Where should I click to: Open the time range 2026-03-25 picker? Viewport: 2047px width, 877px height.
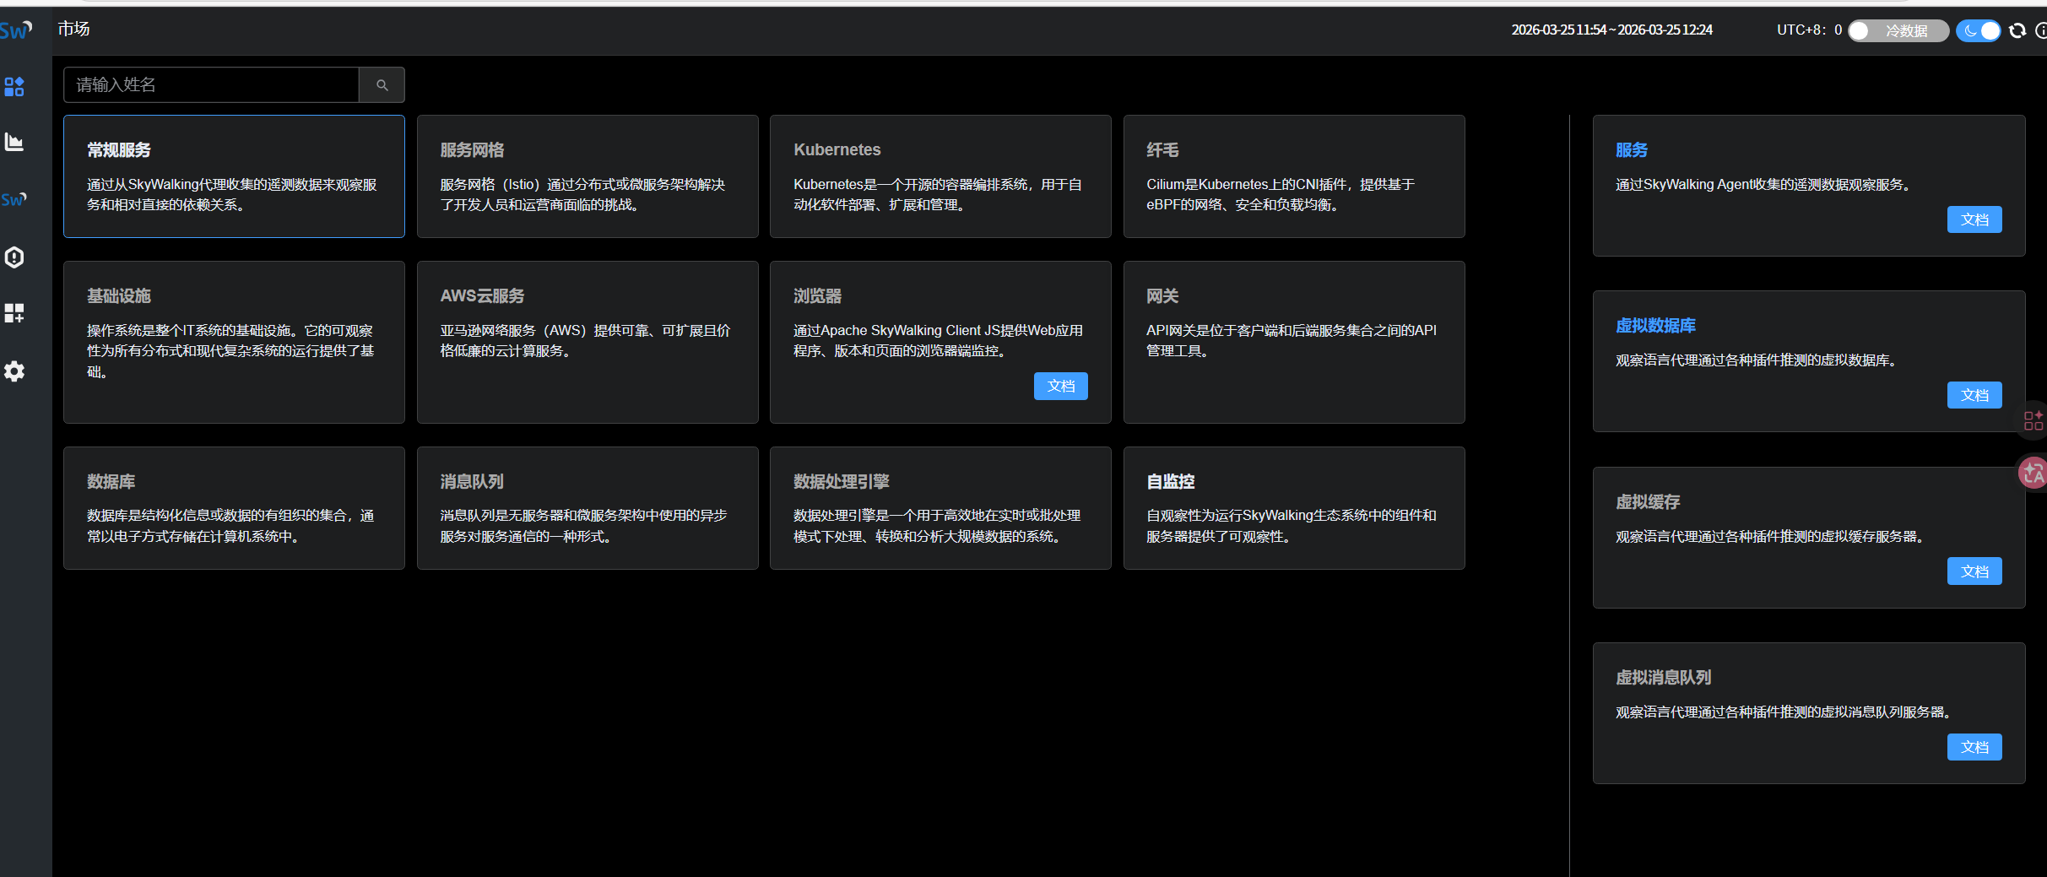point(1611,30)
